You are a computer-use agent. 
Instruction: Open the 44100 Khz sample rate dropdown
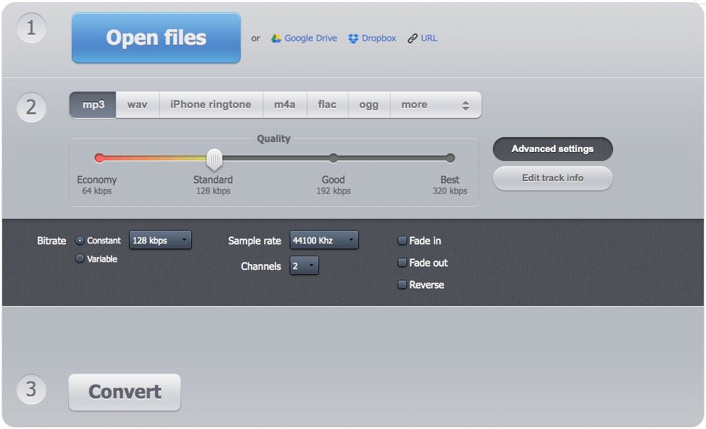pos(324,240)
